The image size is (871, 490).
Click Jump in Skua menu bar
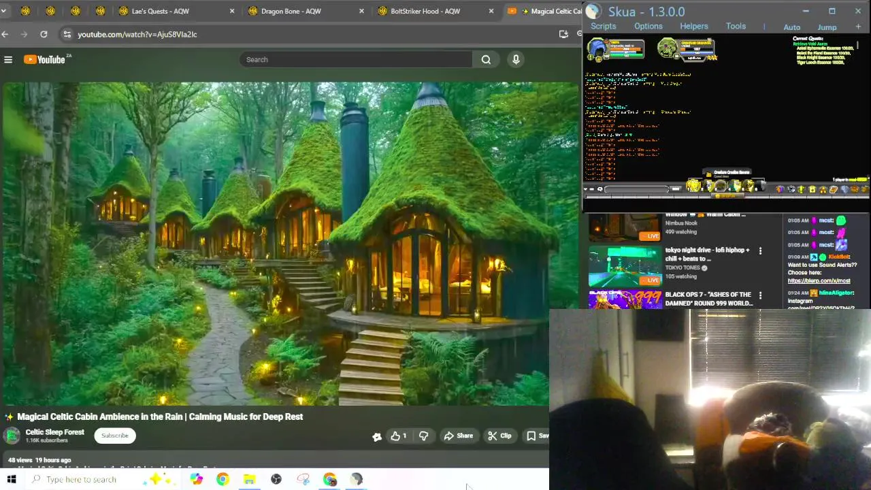(827, 27)
